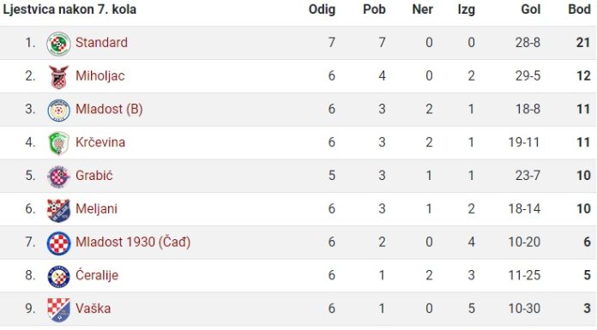The image size is (597, 330).
Task: Click the Meljani club crest icon
Action: [58, 210]
